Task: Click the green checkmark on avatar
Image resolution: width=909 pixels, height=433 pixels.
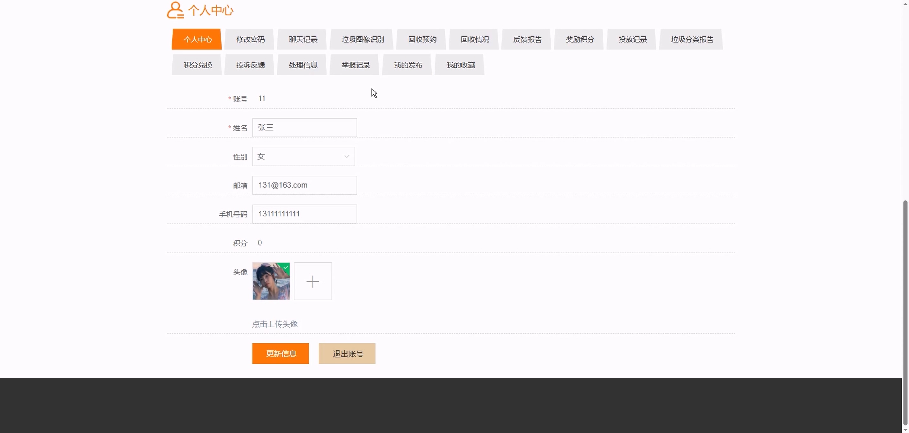Action: pos(286,267)
